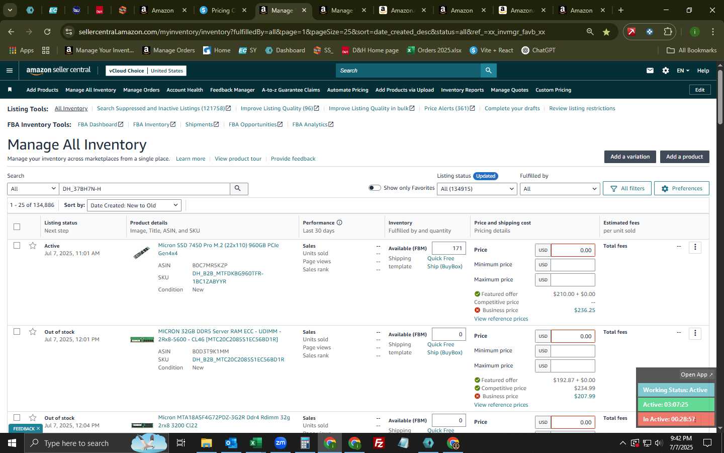Open the Seller Central settings gear
The width and height of the screenshot is (724, 453).
(666, 70)
